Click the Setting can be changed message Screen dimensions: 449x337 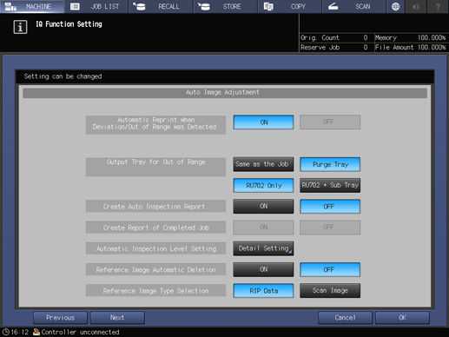[x=63, y=76]
